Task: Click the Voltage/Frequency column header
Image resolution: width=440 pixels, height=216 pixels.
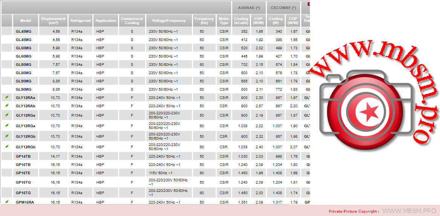Action: pyautogui.click(x=169, y=21)
